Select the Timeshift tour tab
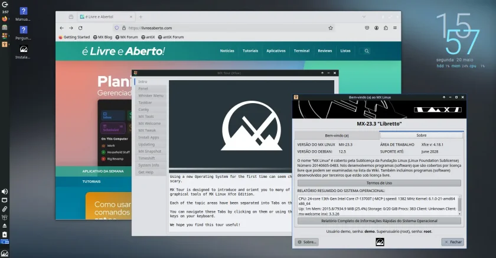The width and height of the screenshot is (496, 258). click(x=151, y=158)
